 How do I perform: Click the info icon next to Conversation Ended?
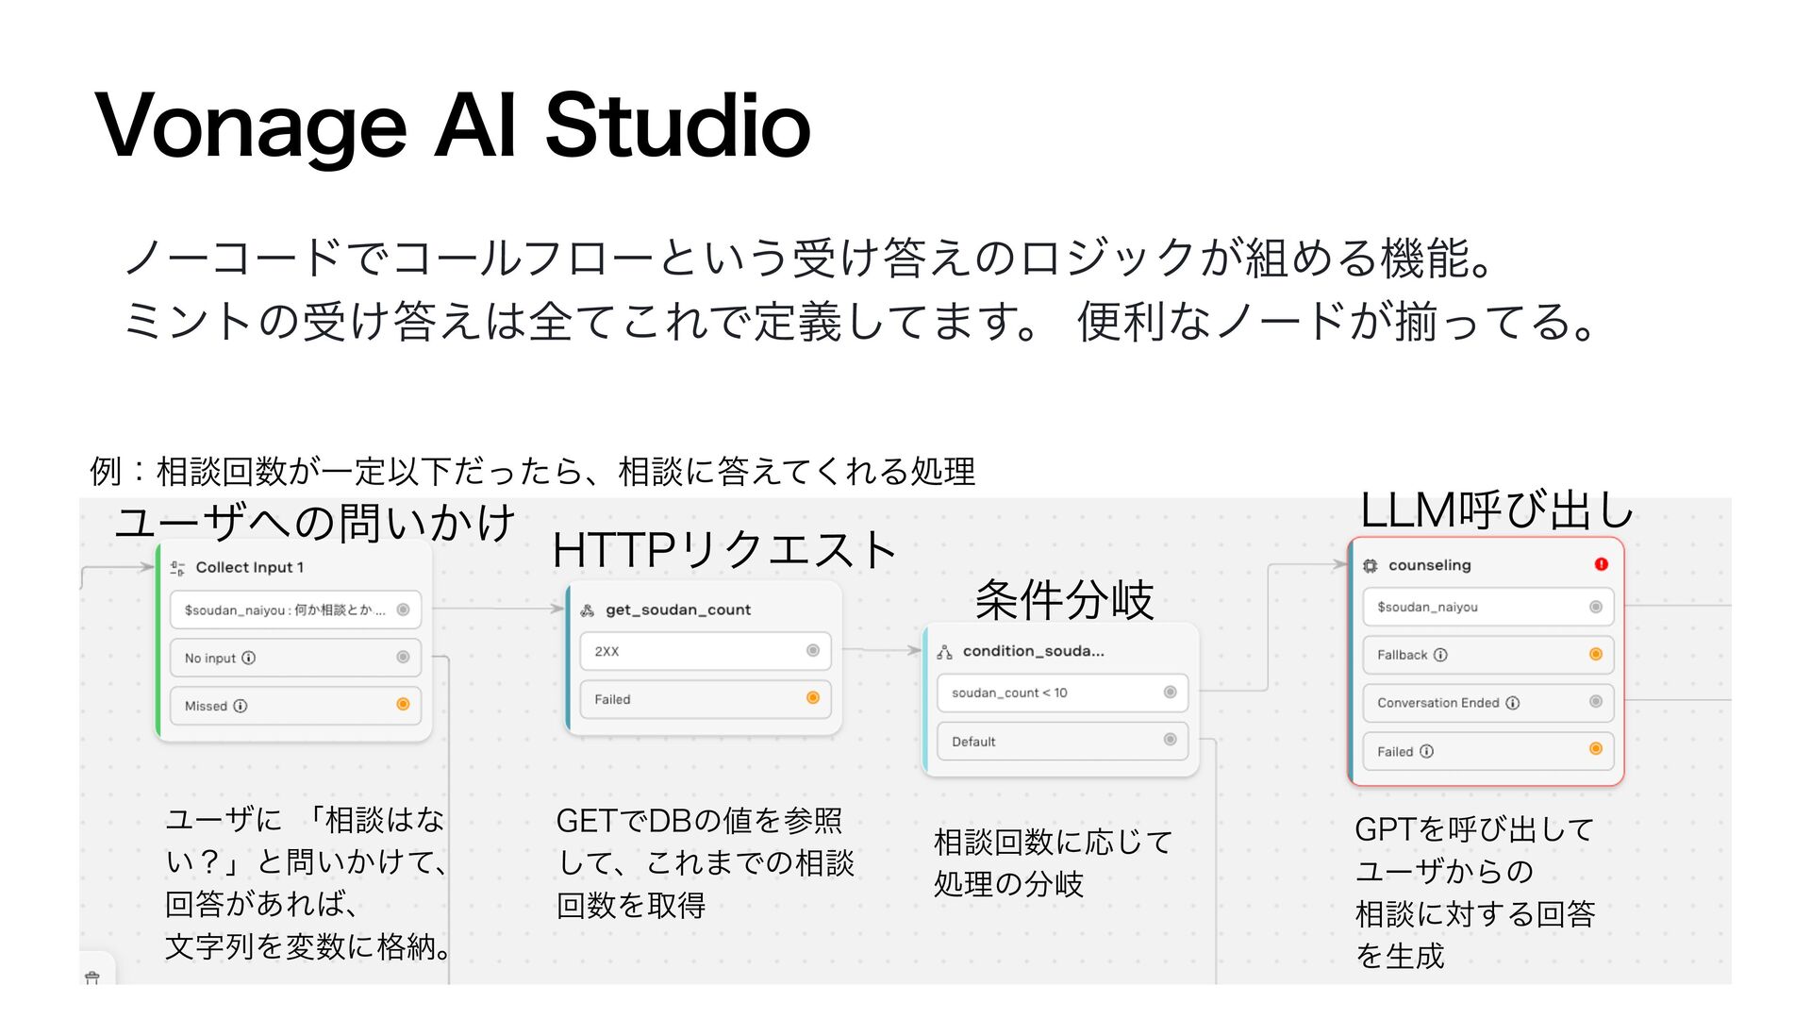pos(1513,703)
